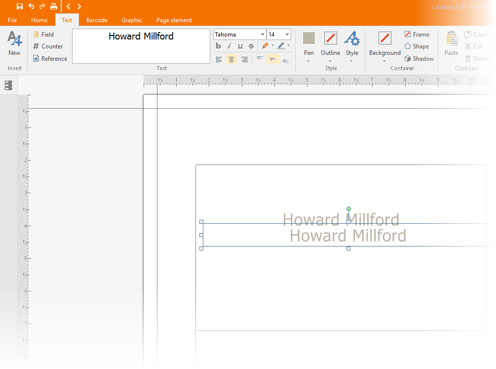
Task: Open the text Style icon
Action: pos(352,39)
